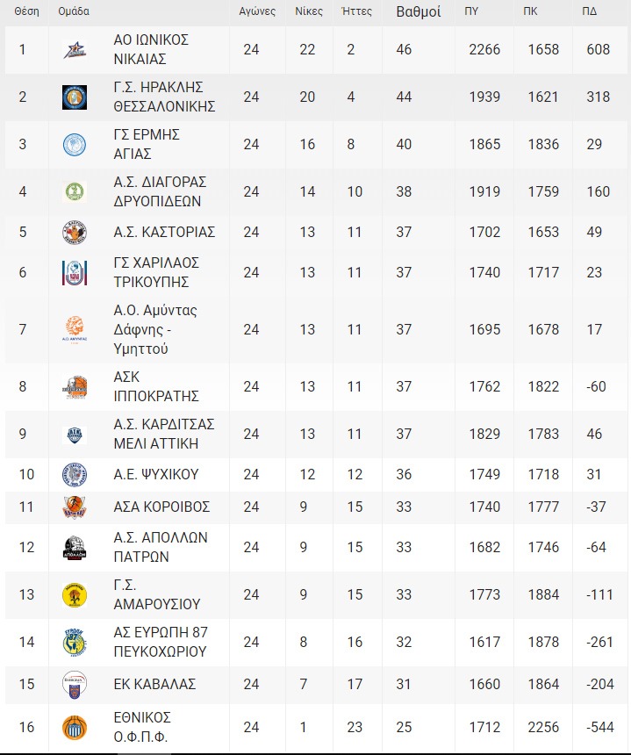The width and height of the screenshot is (631, 755).
Task: Open the Α.Σ. ΚΑΡΔΙΤΣΑΣ ΜΕΛΙ ΑΤΤΙΚΗ name
Action: click(164, 434)
